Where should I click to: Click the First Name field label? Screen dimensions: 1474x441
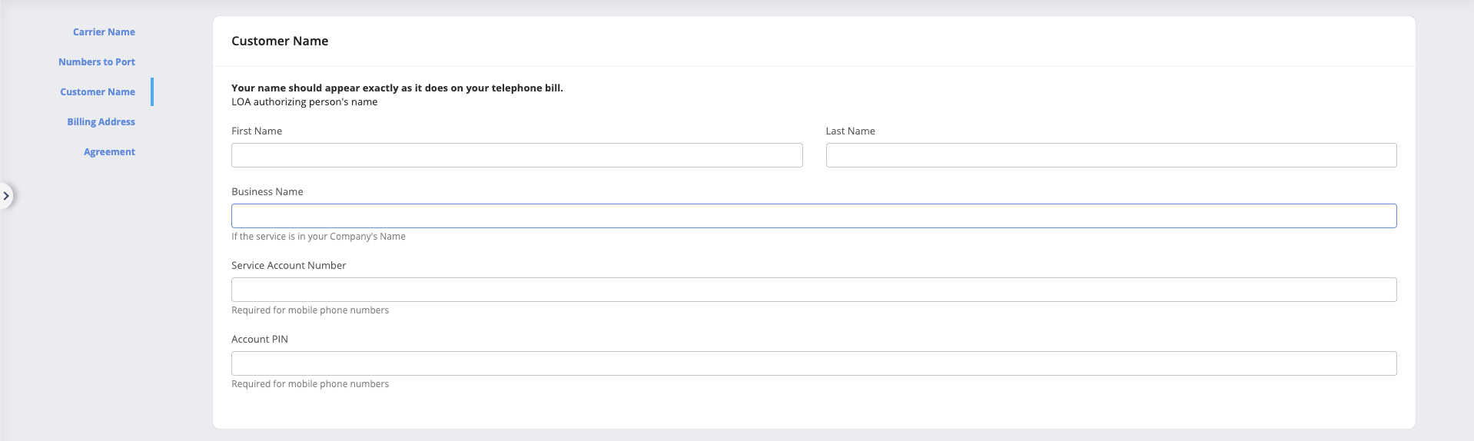click(257, 131)
